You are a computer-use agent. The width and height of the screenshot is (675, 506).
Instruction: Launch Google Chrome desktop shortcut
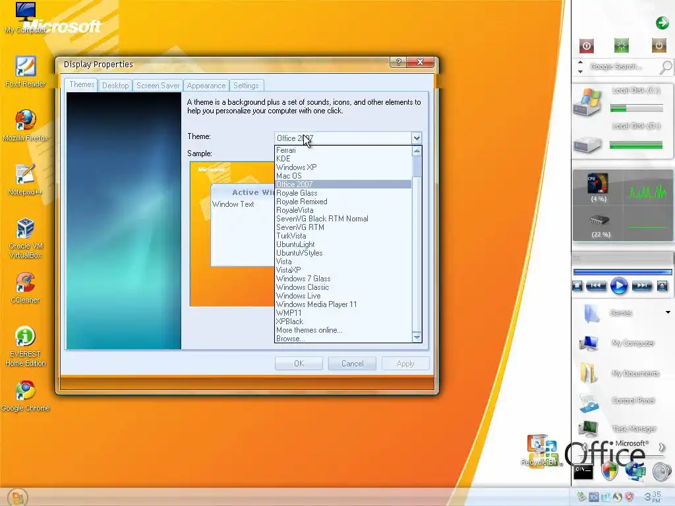tap(25, 391)
